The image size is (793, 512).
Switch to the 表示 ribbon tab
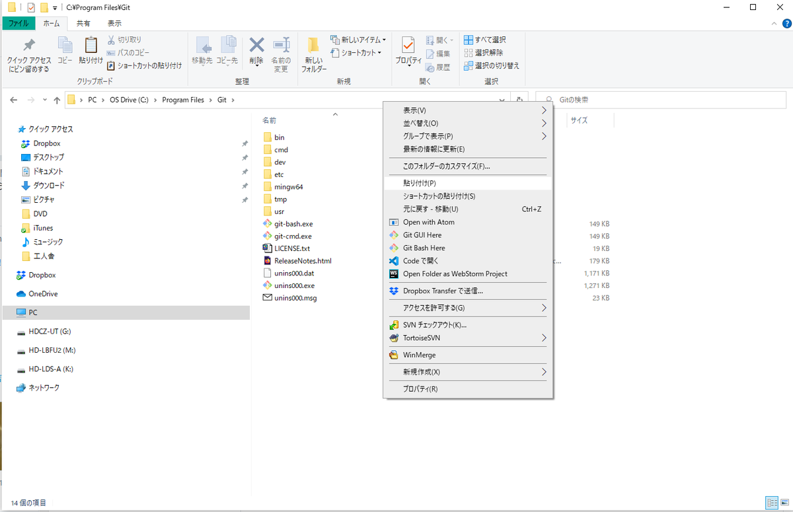pos(114,23)
